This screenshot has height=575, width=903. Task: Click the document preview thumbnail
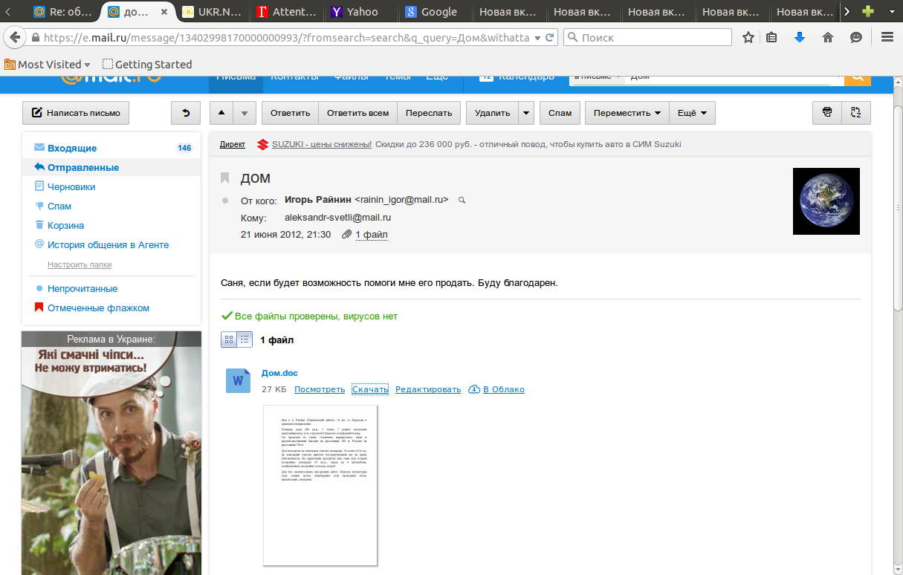pyautogui.click(x=320, y=485)
